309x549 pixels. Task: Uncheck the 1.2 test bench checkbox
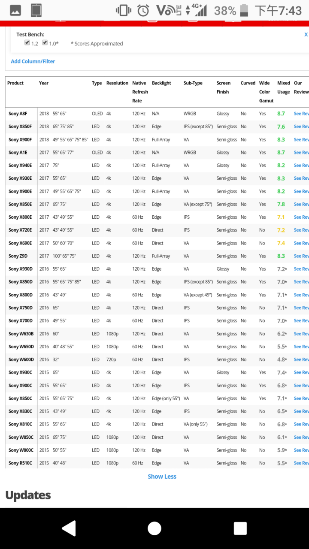coord(27,43)
